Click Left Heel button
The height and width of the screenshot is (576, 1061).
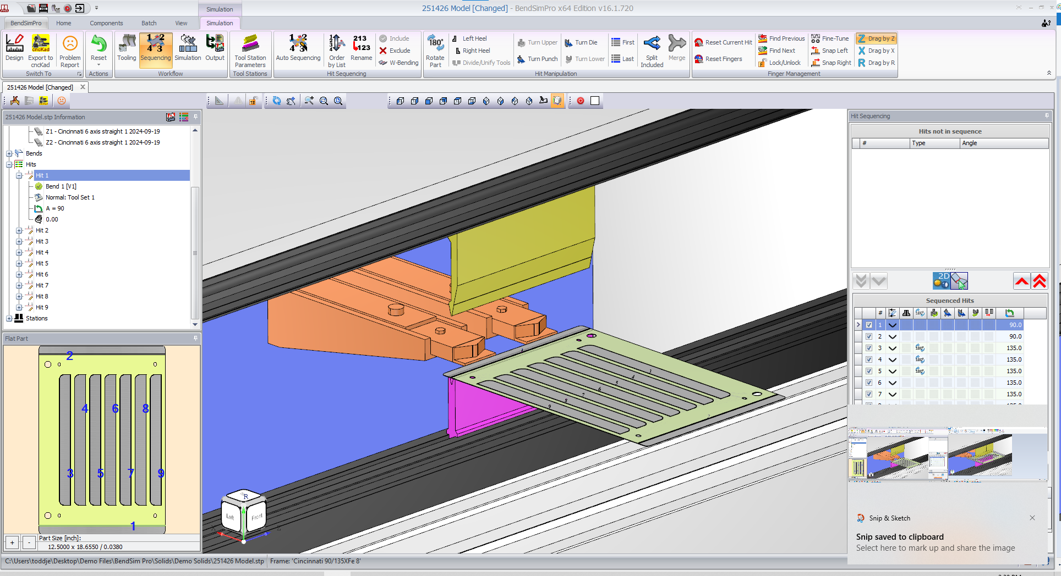tap(469, 38)
